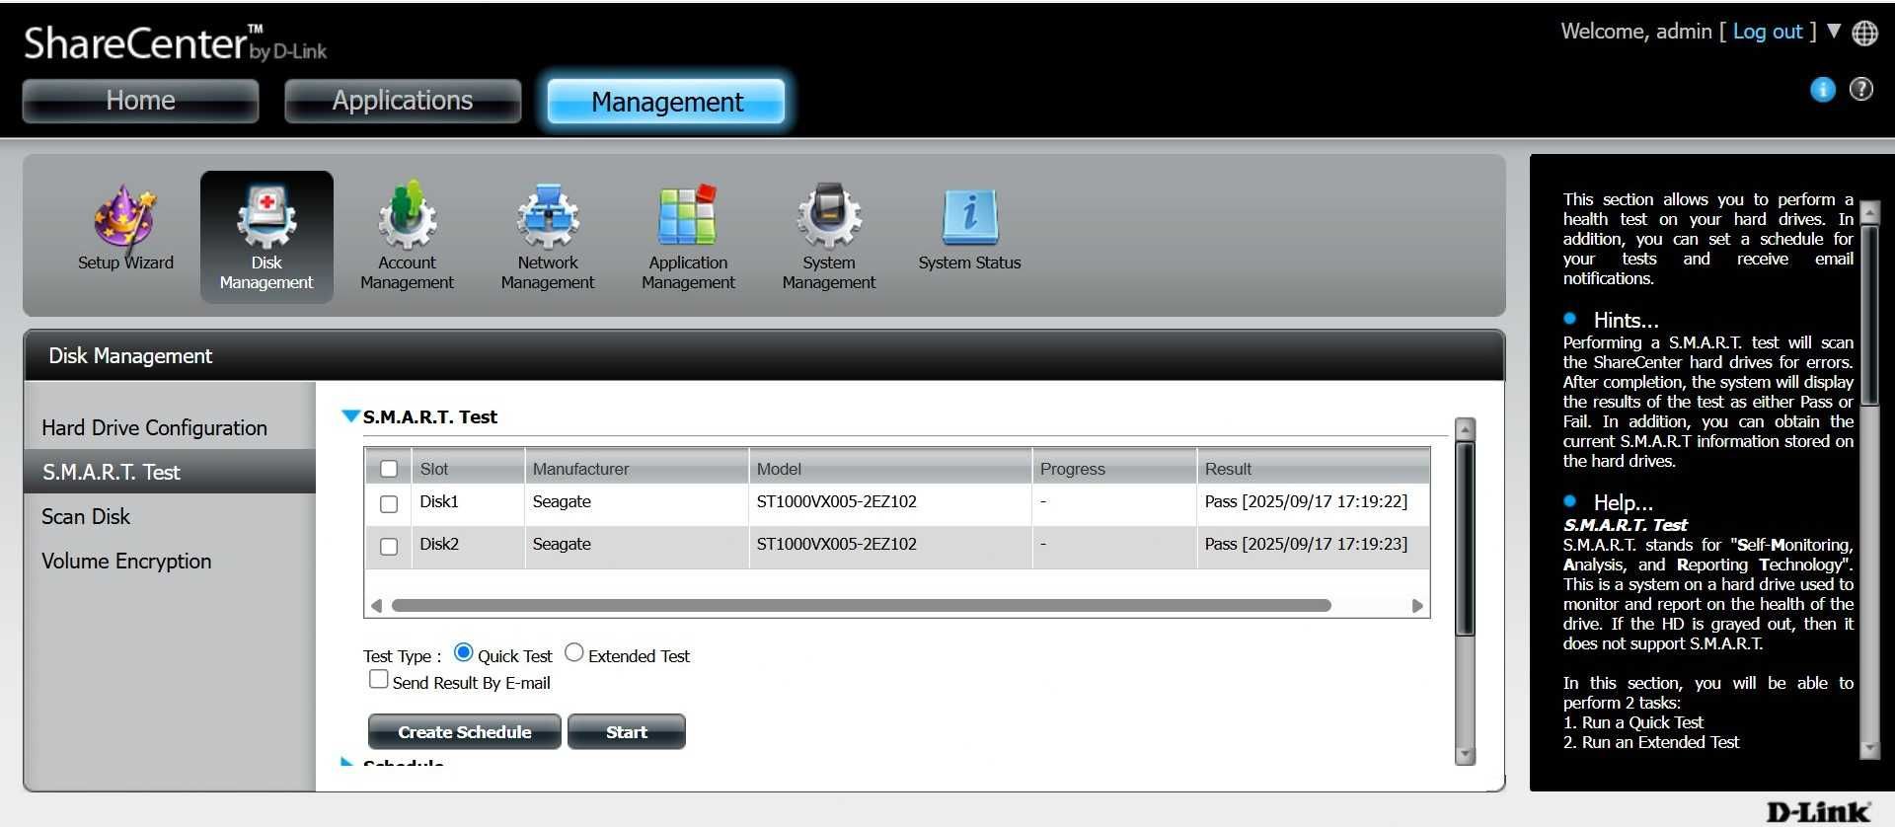Click the ShareCenter by D-Link logo
1895x827 pixels.
[175, 43]
